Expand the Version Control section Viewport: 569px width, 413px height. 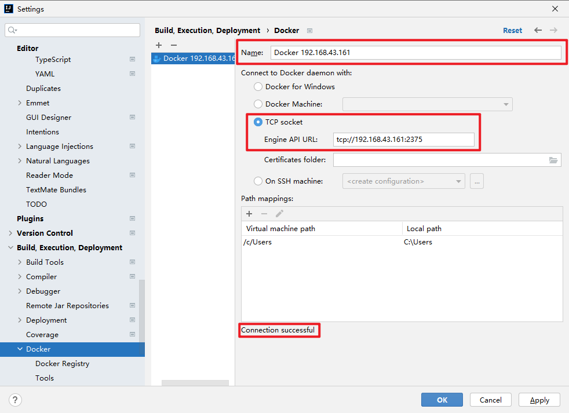(x=10, y=233)
